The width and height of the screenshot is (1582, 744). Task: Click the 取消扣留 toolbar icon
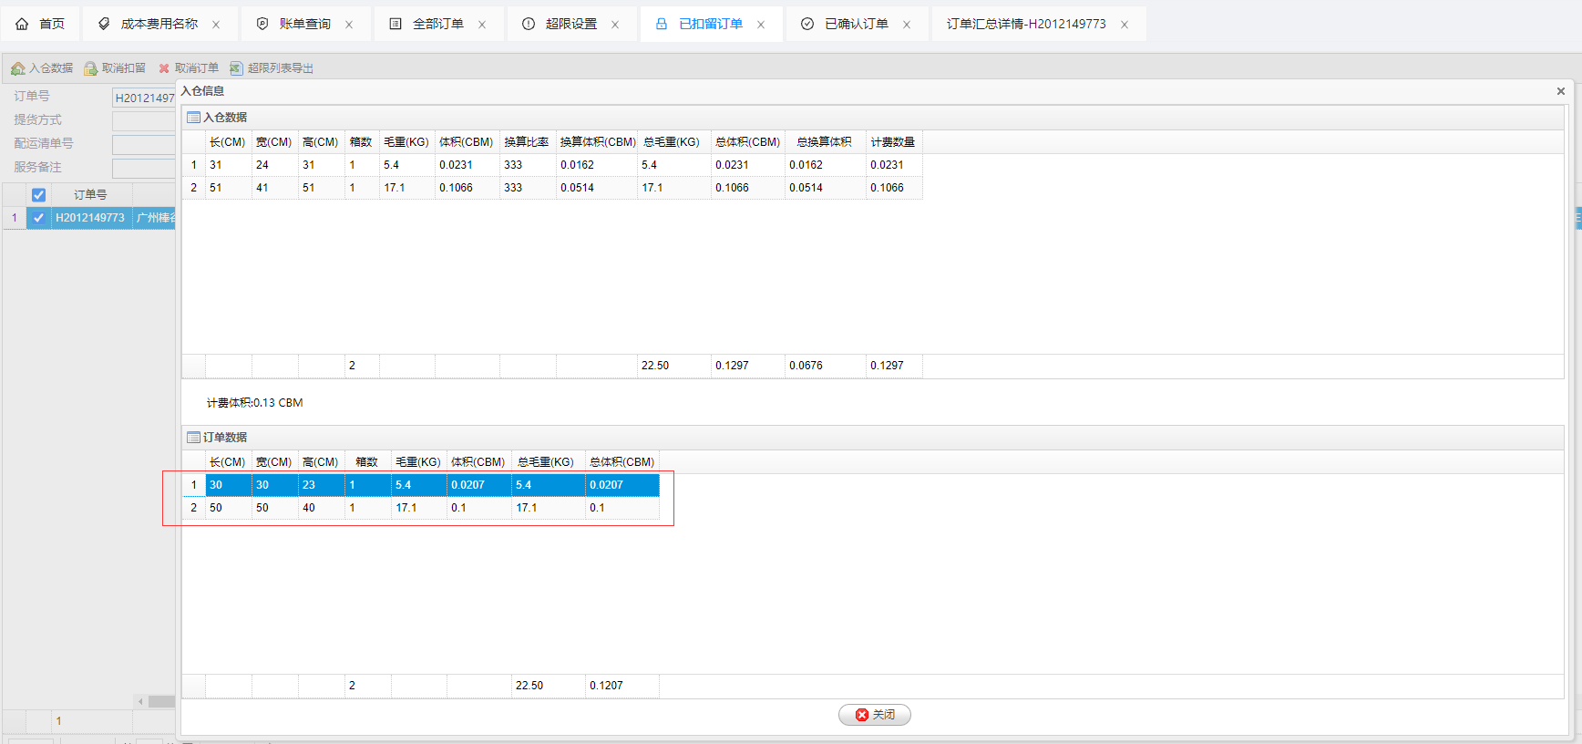click(90, 68)
